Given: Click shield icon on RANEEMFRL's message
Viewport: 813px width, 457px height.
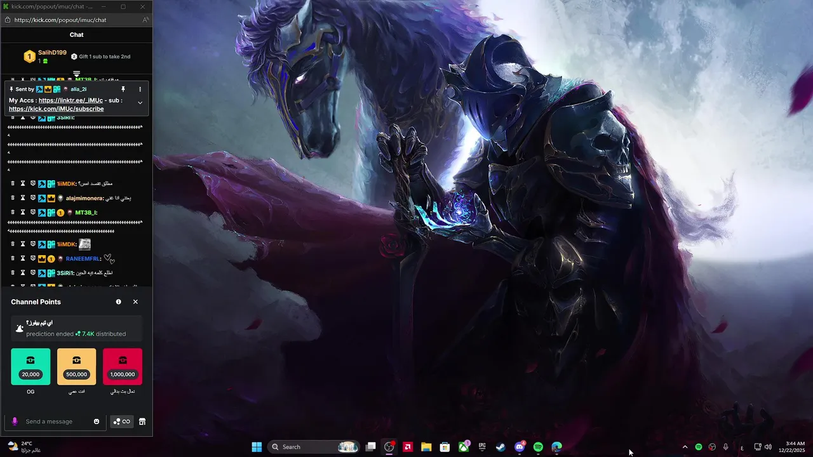Looking at the screenshot, I should pyautogui.click(x=33, y=258).
